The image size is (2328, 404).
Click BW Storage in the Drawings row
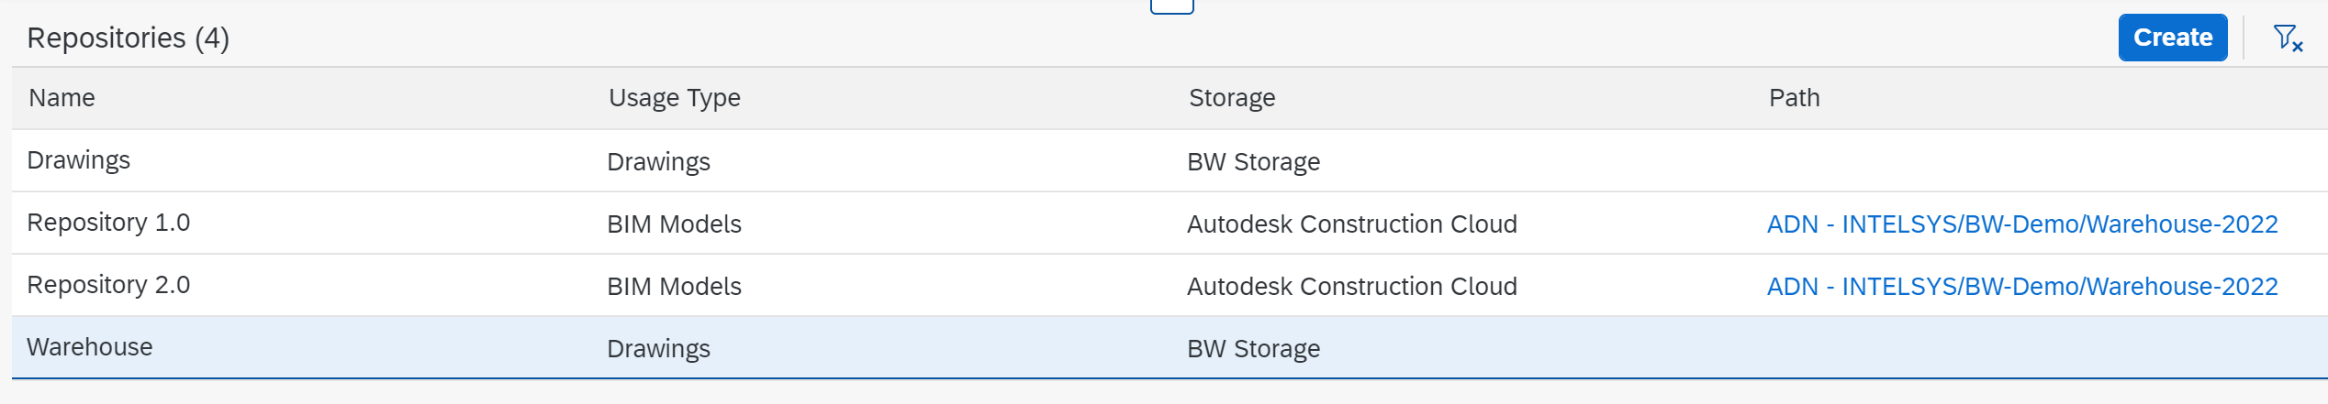tap(1253, 162)
